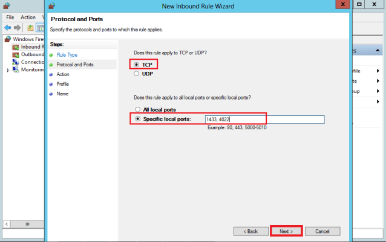Screen dimensions: 386x242
Task: Click the back arrow toolbar icon
Action: click(x=8, y=28)
